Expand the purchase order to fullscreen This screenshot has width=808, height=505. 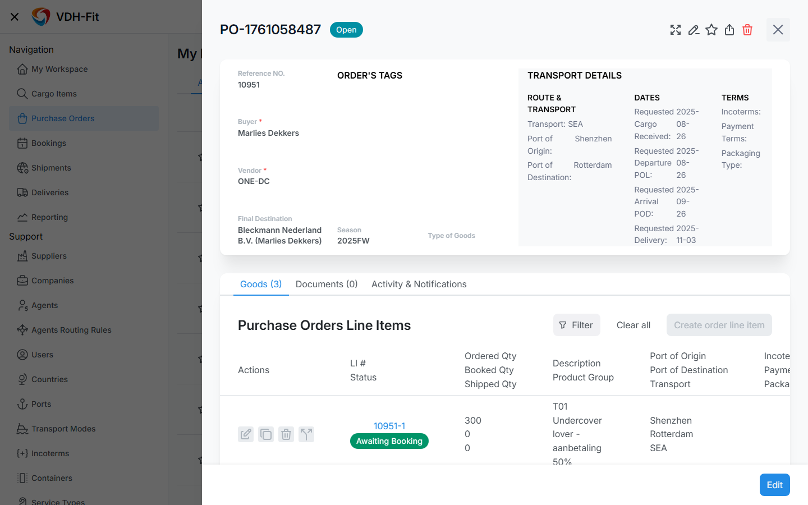[x=676, y=30]
